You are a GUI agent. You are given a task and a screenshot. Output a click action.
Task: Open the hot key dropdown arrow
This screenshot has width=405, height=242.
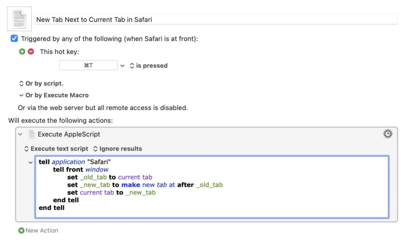pos(122,66)
